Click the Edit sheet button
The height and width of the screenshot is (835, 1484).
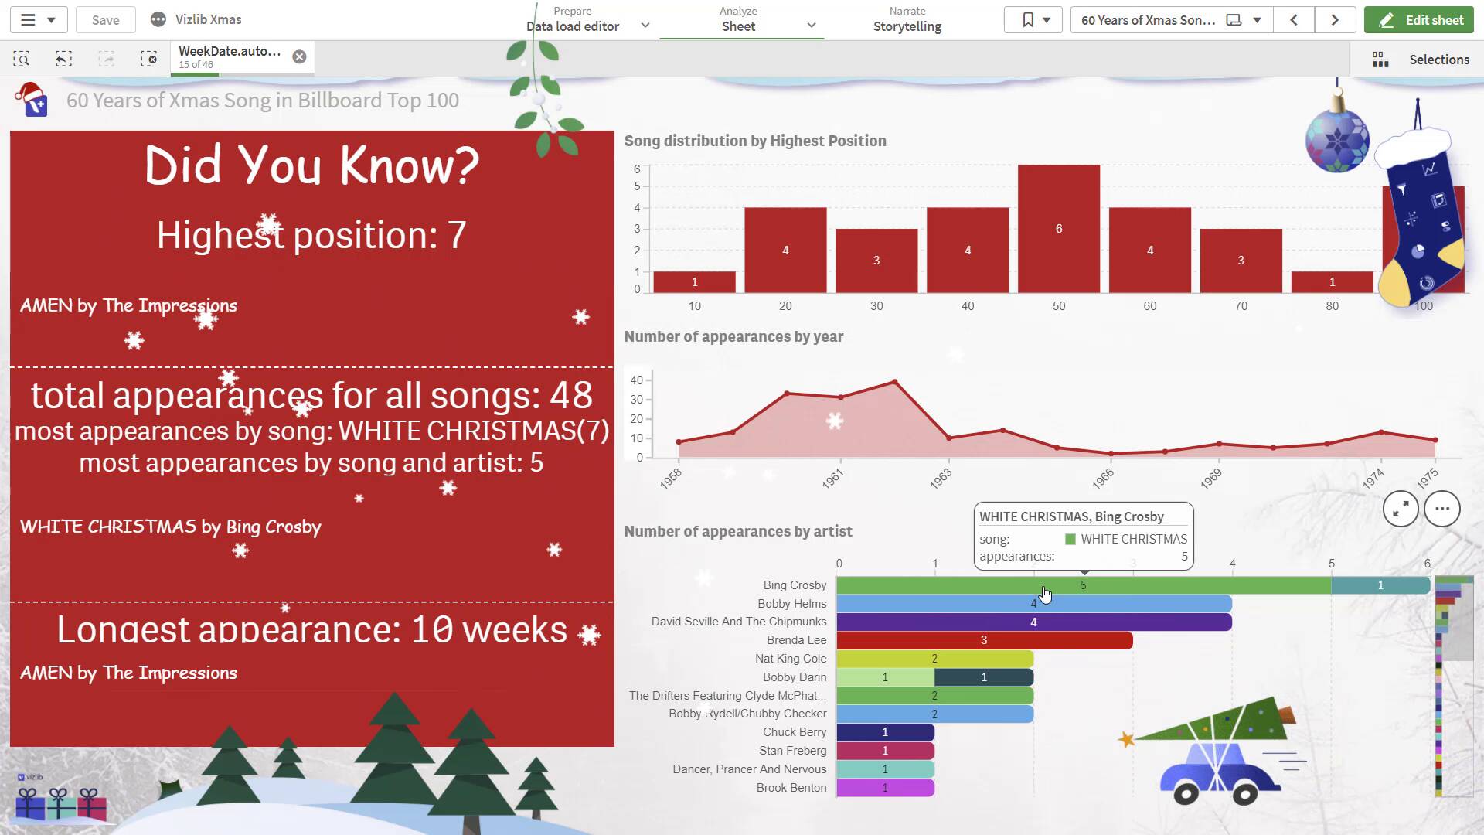(x=1419, y=20)
